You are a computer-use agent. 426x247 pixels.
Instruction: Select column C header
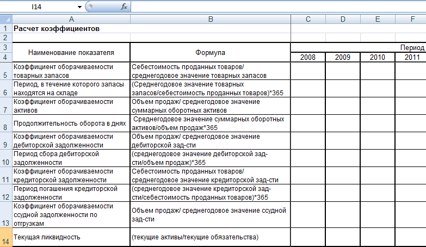tap(308, 19)
